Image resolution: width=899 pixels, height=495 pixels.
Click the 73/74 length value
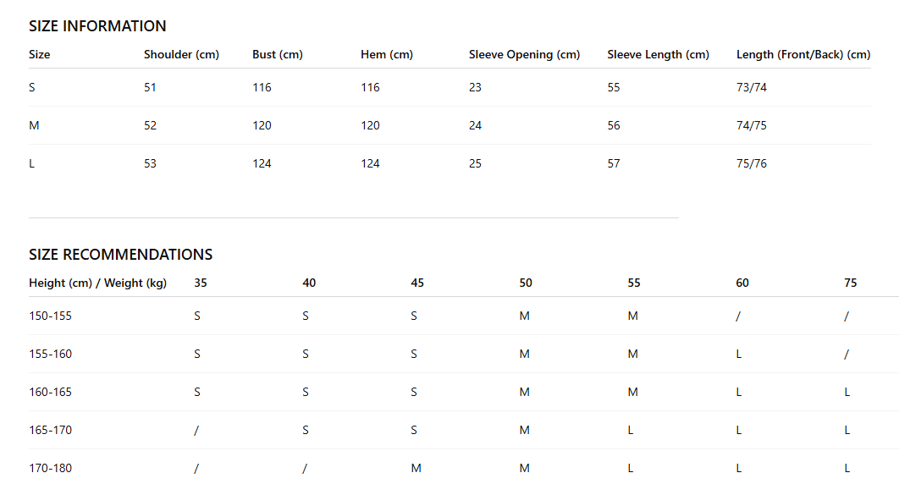tap(751, 87)
